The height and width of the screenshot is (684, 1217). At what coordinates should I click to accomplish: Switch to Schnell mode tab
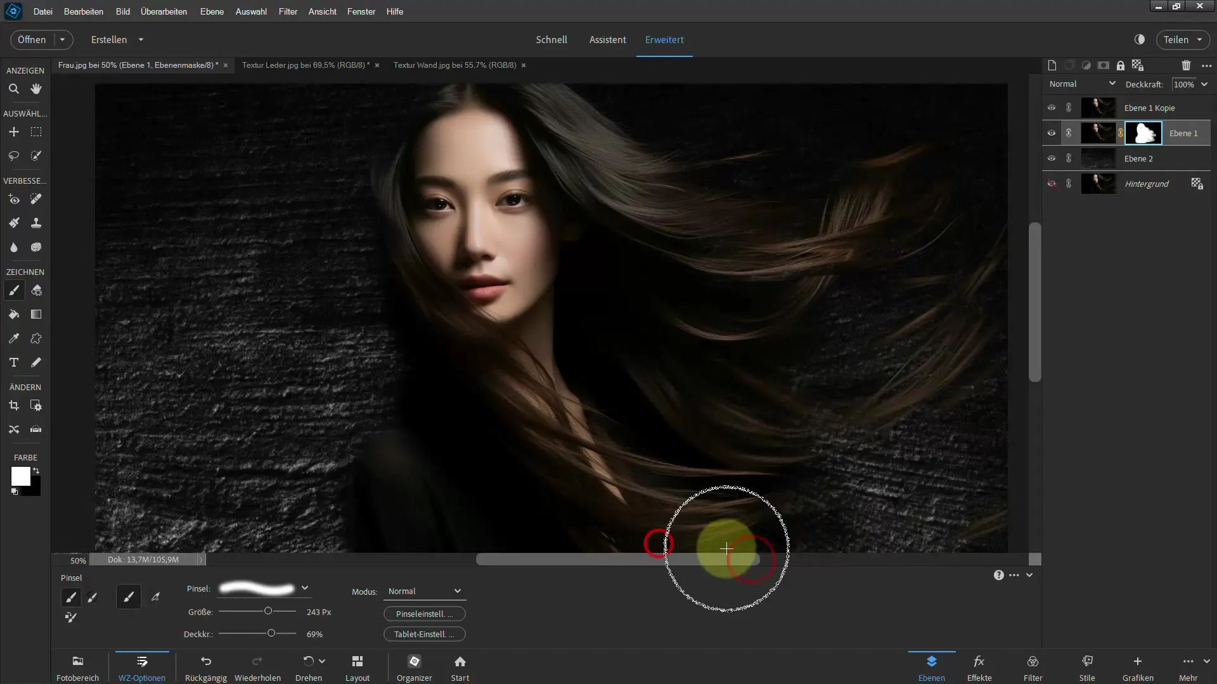pyautogui.click(x=551, y=39)
